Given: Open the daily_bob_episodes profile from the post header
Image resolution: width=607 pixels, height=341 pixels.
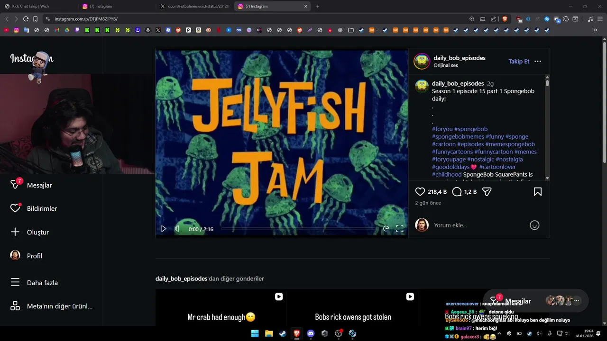Looking at the screenshot, I should 460,58.
